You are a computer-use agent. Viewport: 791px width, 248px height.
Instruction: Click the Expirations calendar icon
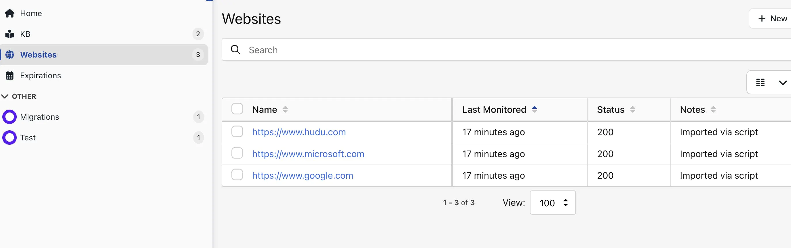9,75
